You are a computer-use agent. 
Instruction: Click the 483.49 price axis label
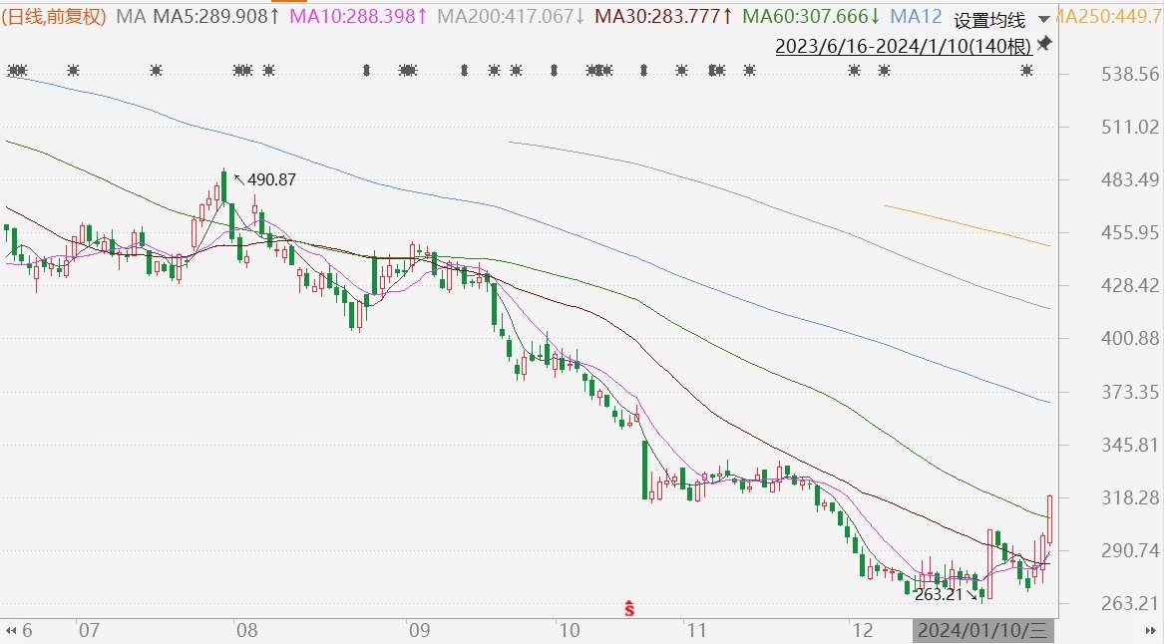[1130, 179]
